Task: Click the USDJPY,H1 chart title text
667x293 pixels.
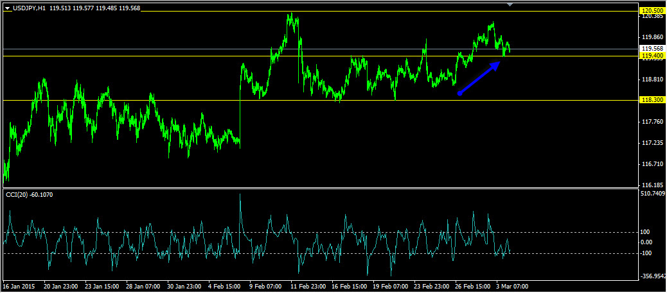Action: point(29,8)
